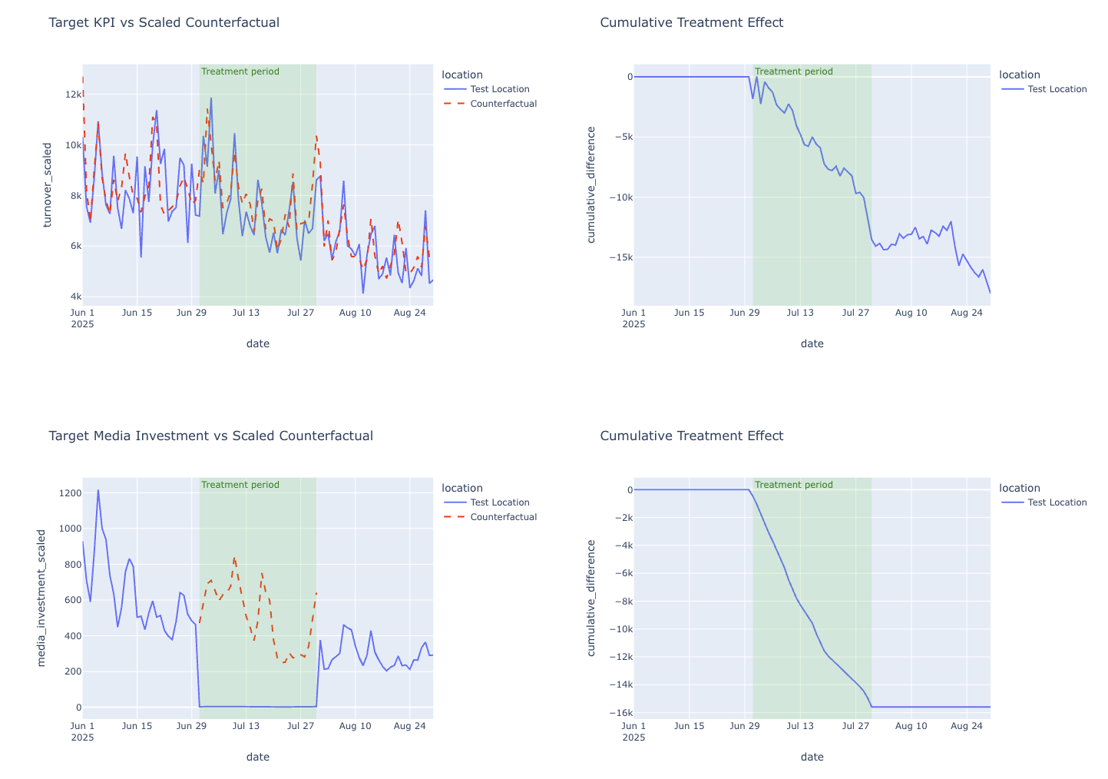Screen dimensions: 1108x779
Task: Click the 'Target Media Investment vs Scaled Counterfactual' title
Action: (210, 436)
